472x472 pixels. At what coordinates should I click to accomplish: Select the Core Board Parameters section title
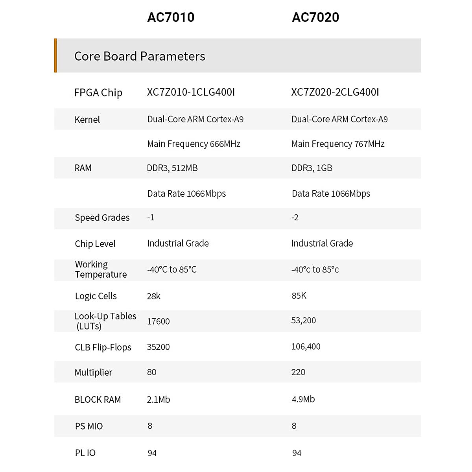click(140, 56)
